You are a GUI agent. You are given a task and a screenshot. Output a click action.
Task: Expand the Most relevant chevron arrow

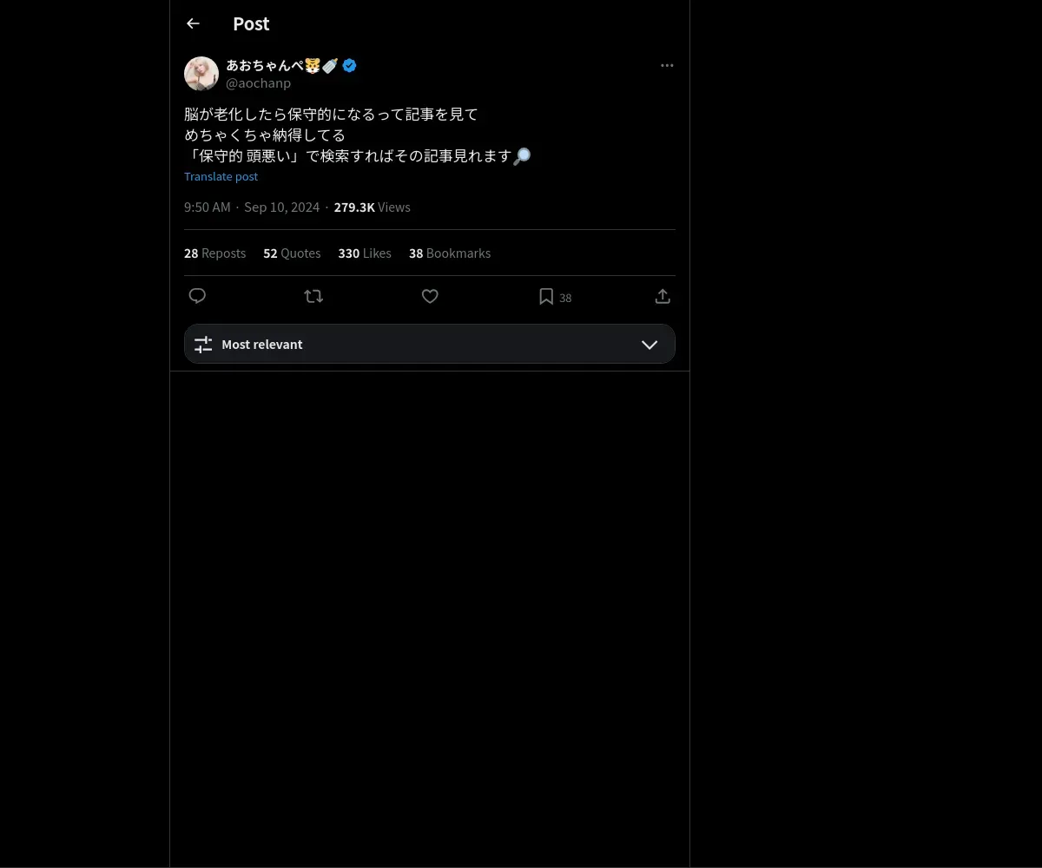click(650, 345)
